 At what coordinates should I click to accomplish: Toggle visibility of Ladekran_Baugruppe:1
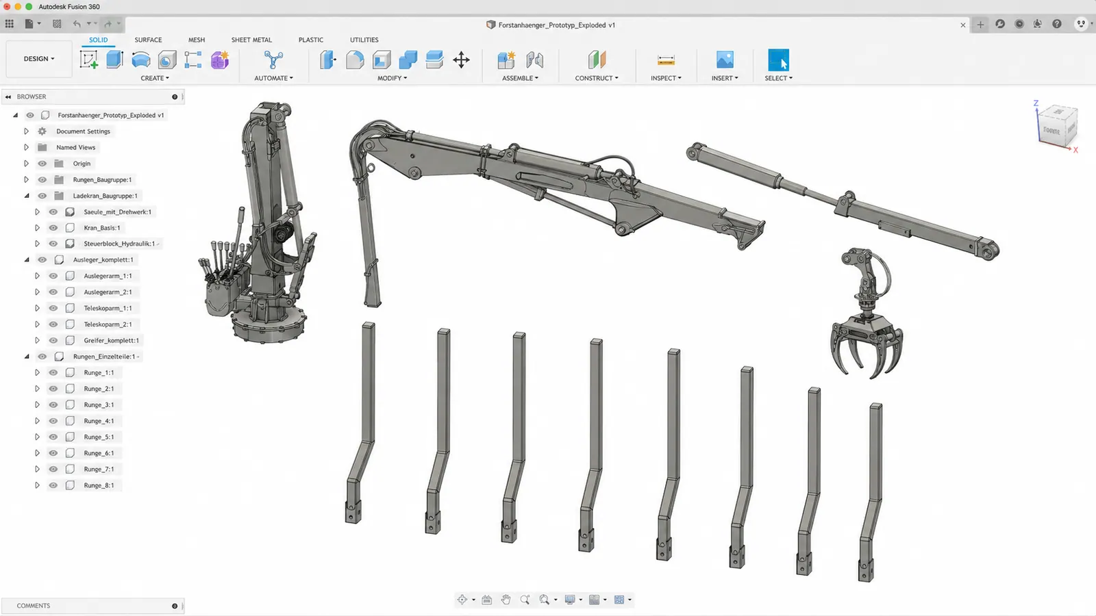[42, 196]
